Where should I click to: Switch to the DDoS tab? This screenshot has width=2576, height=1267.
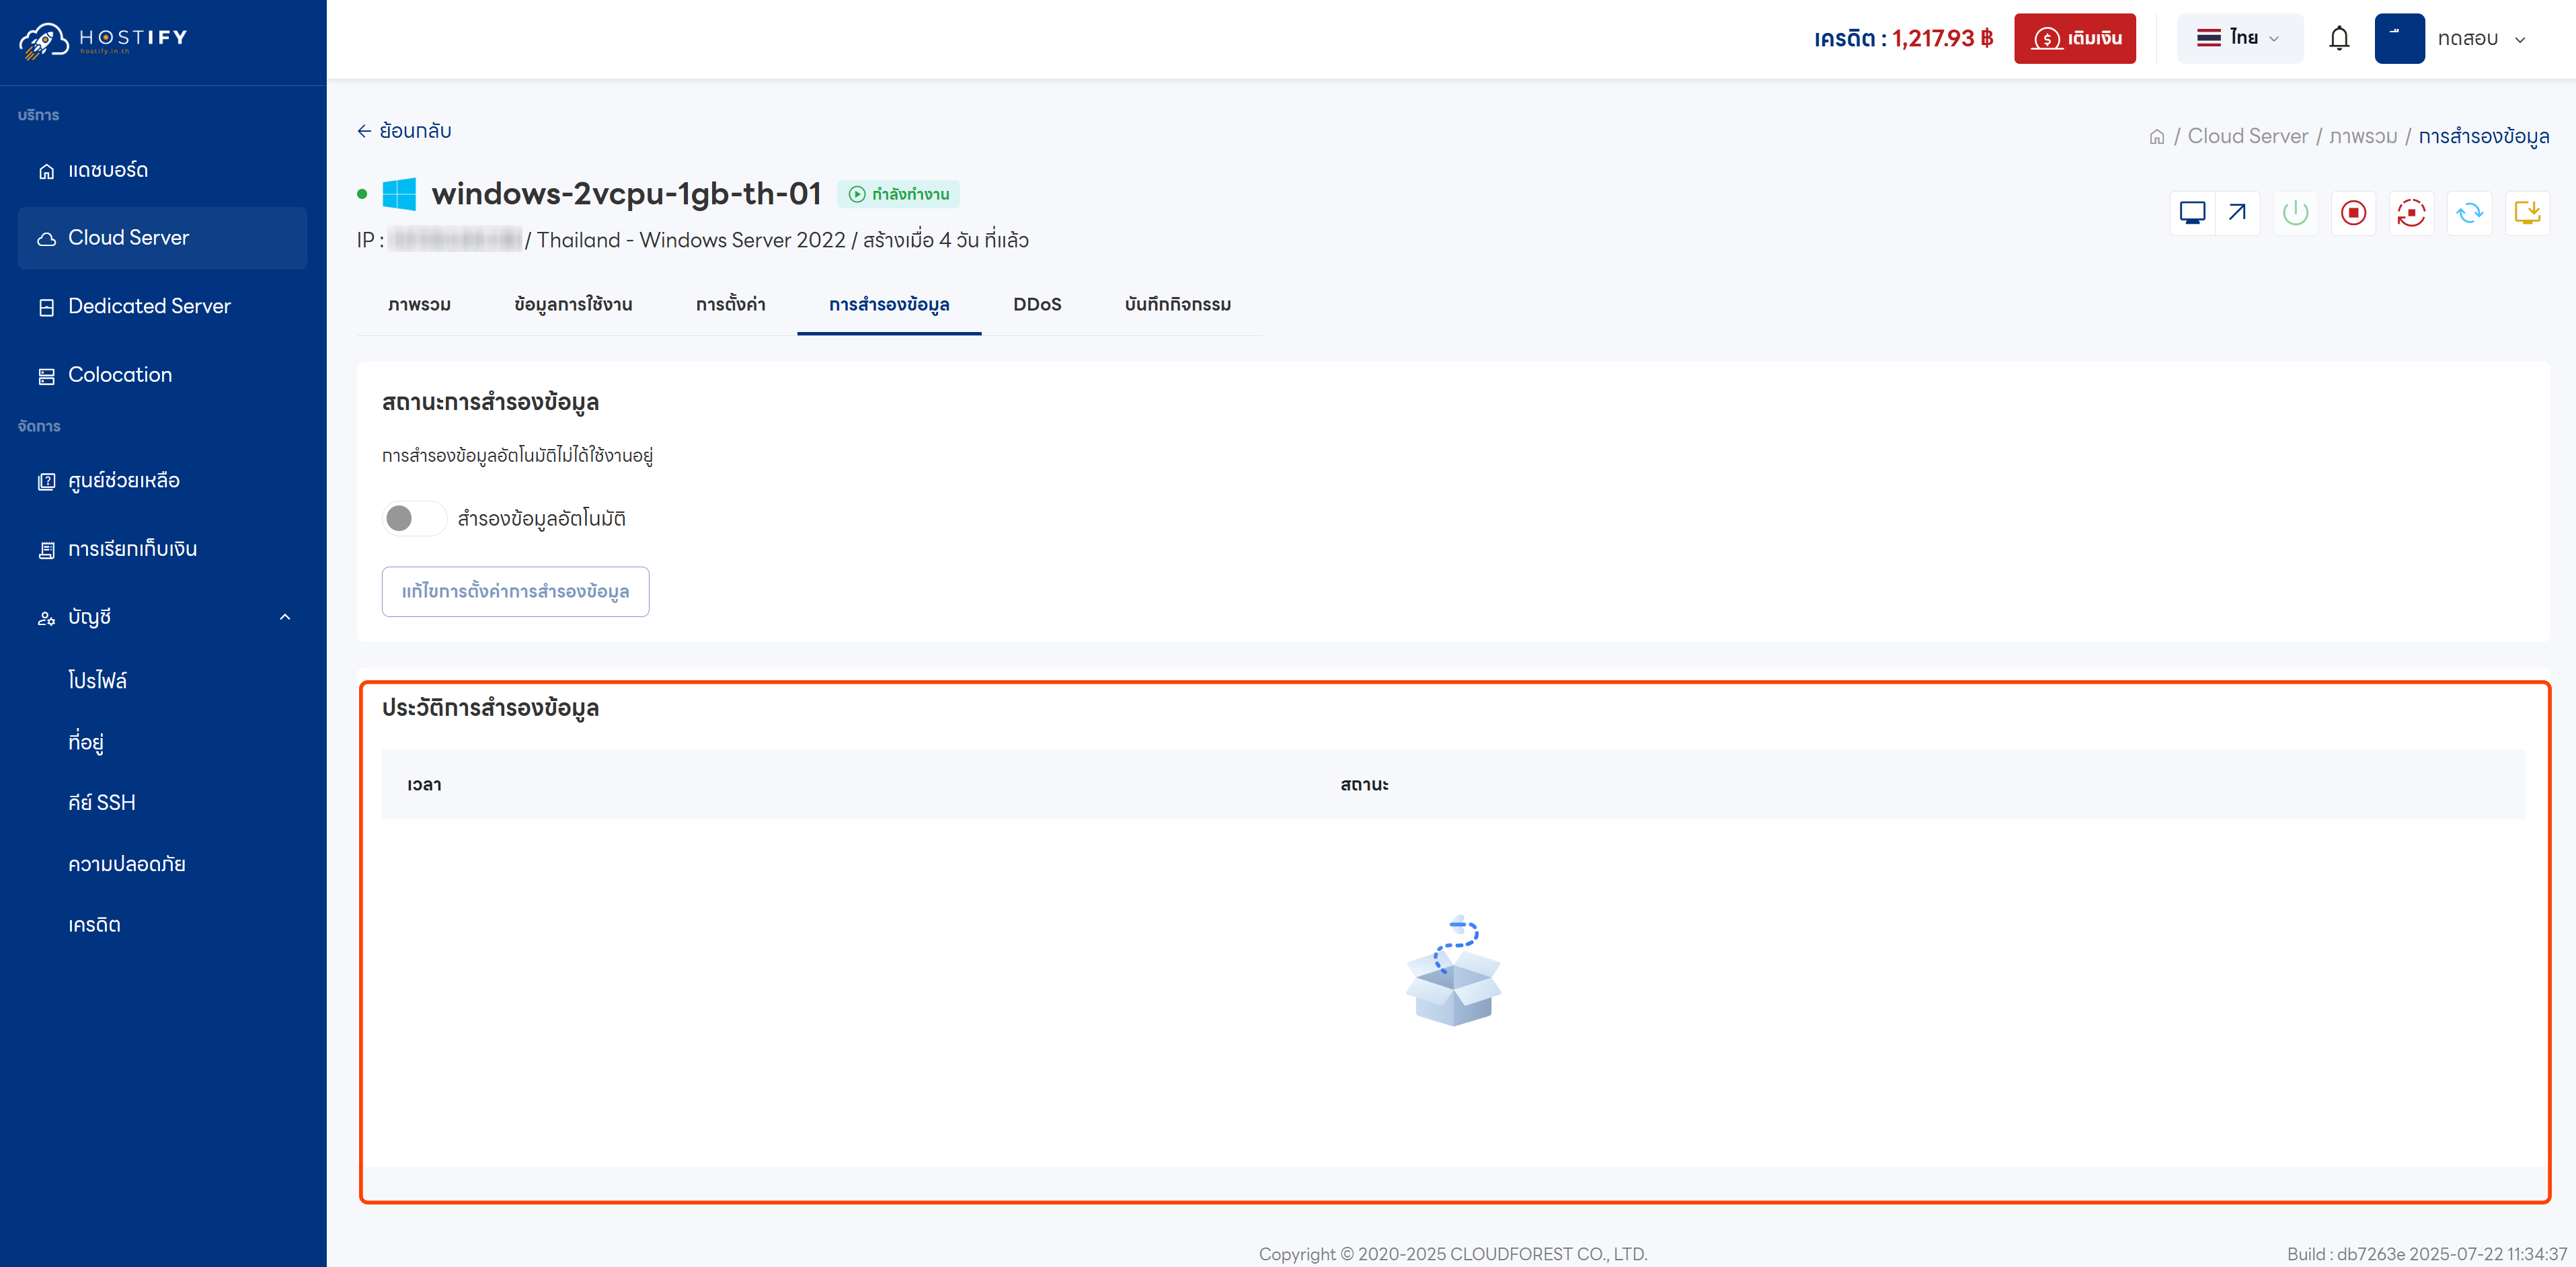[x=1037, y=304]
